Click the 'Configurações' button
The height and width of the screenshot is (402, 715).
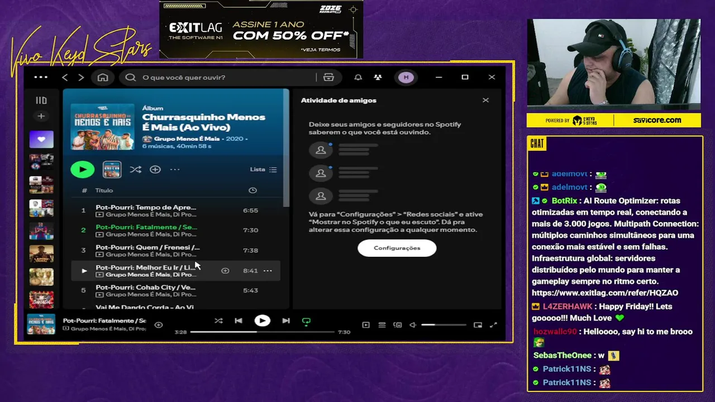[x=397, y=248]
